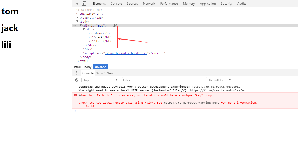Open the Performance tab

coord(169,4)
